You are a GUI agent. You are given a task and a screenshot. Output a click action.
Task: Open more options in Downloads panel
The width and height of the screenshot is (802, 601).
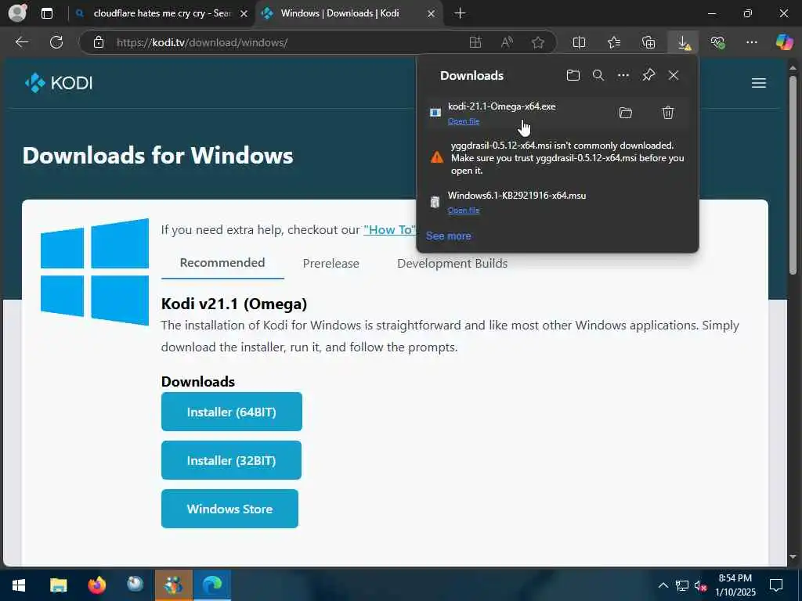click(x=623, y=76)
